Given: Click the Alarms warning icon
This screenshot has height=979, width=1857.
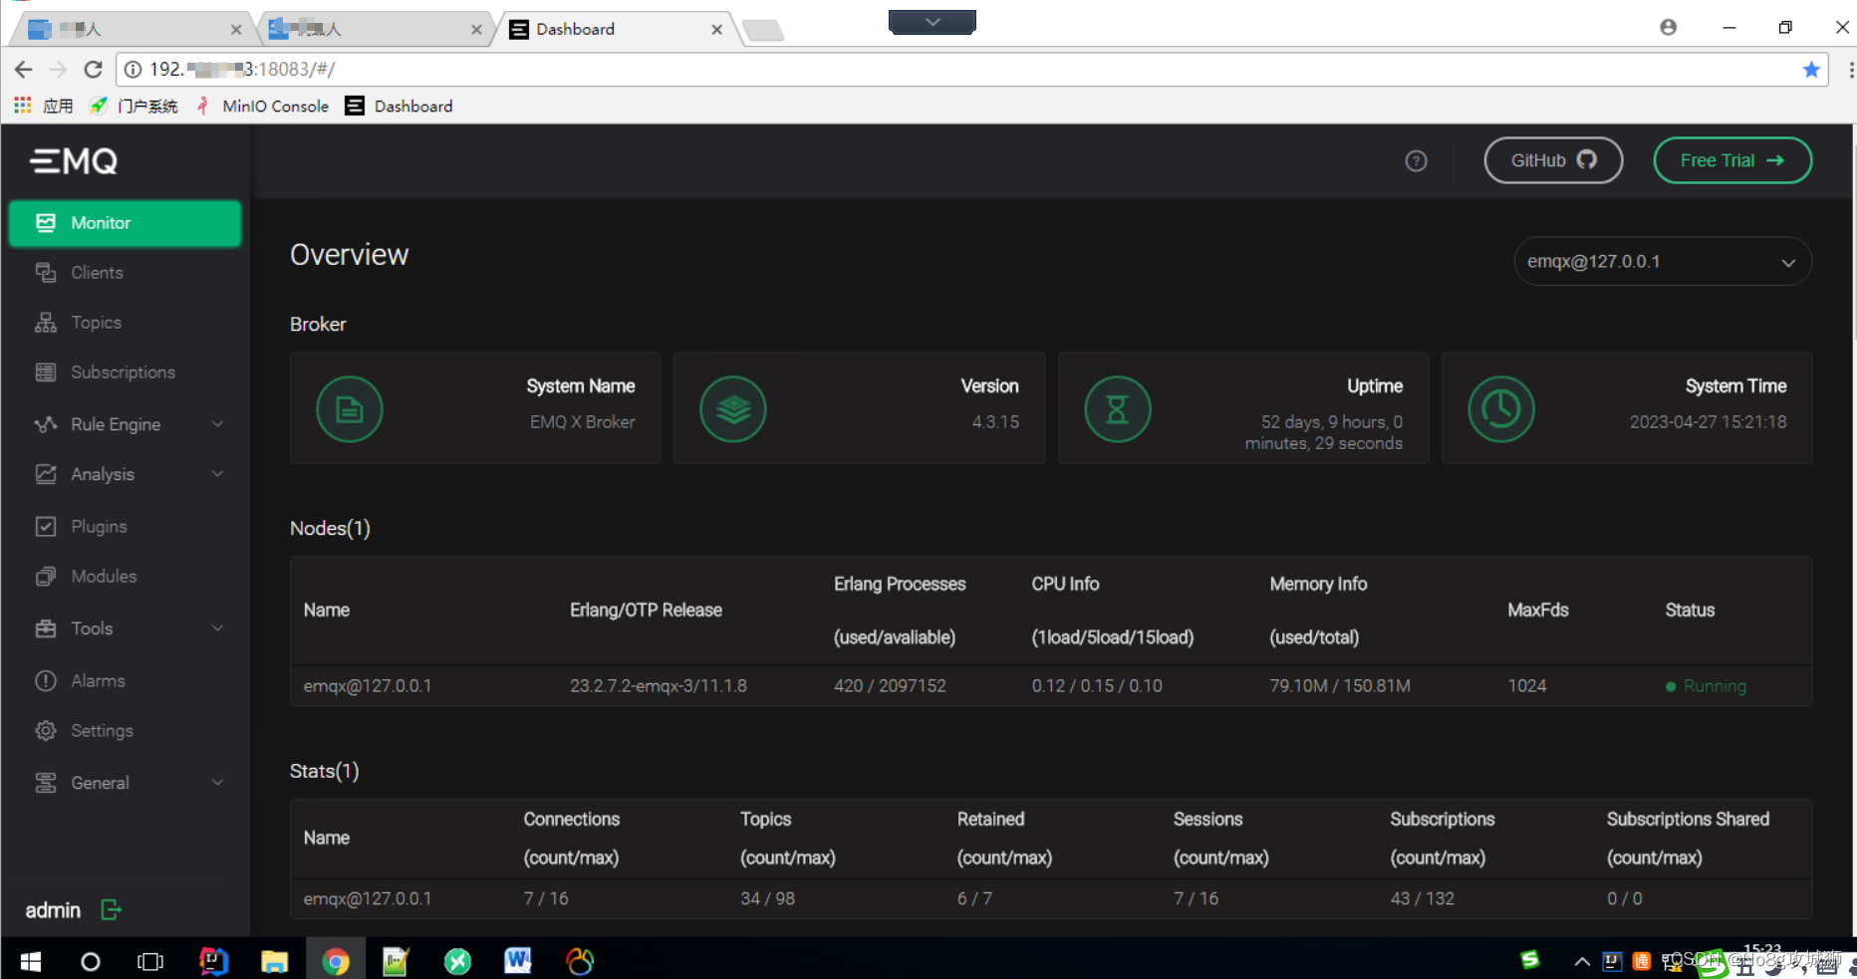Looking at the screenshot, I should [x=46, y=681].
